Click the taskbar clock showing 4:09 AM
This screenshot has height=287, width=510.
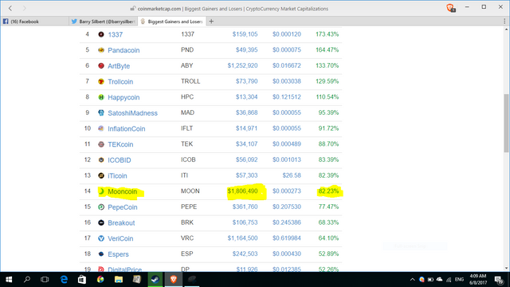pos(478,280)
